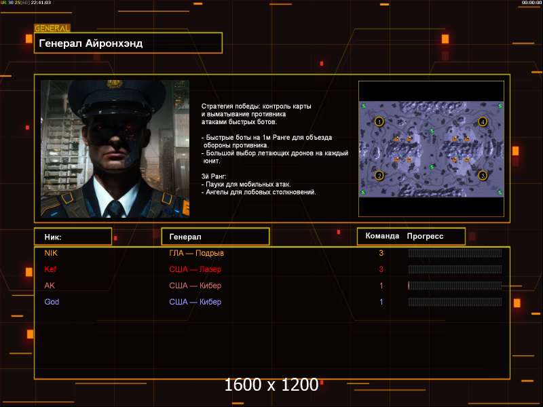Click the upper center green dollar marker on minimap
Screen dimensions: 543x407
tap(432, 131)
